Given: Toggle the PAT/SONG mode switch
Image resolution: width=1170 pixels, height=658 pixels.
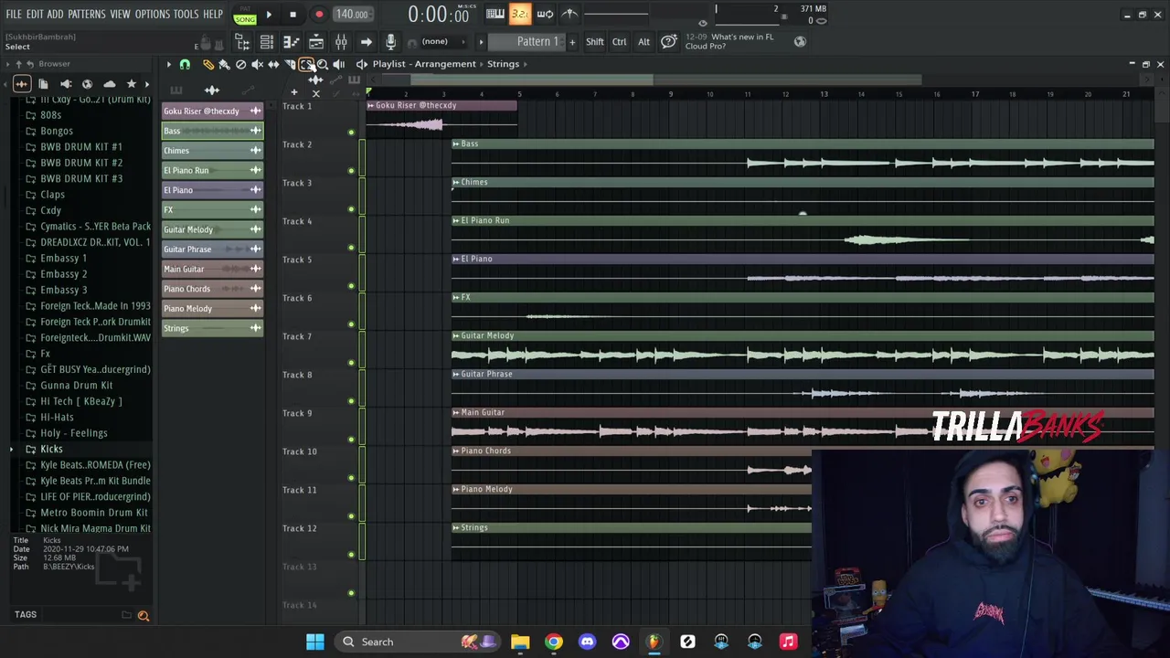Looking at the screenshot, I should [244, 15].
